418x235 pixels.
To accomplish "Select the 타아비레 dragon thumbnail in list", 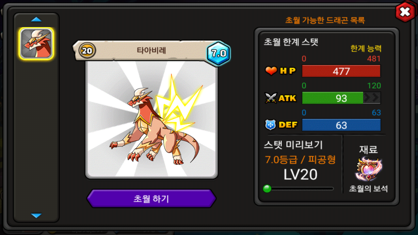I will click(x=36, y=43).
